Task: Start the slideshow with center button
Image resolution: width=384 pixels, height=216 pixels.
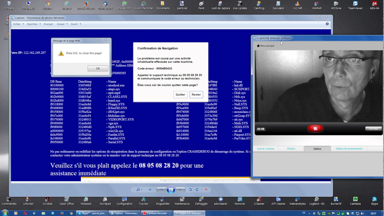Action: [171, 190]
